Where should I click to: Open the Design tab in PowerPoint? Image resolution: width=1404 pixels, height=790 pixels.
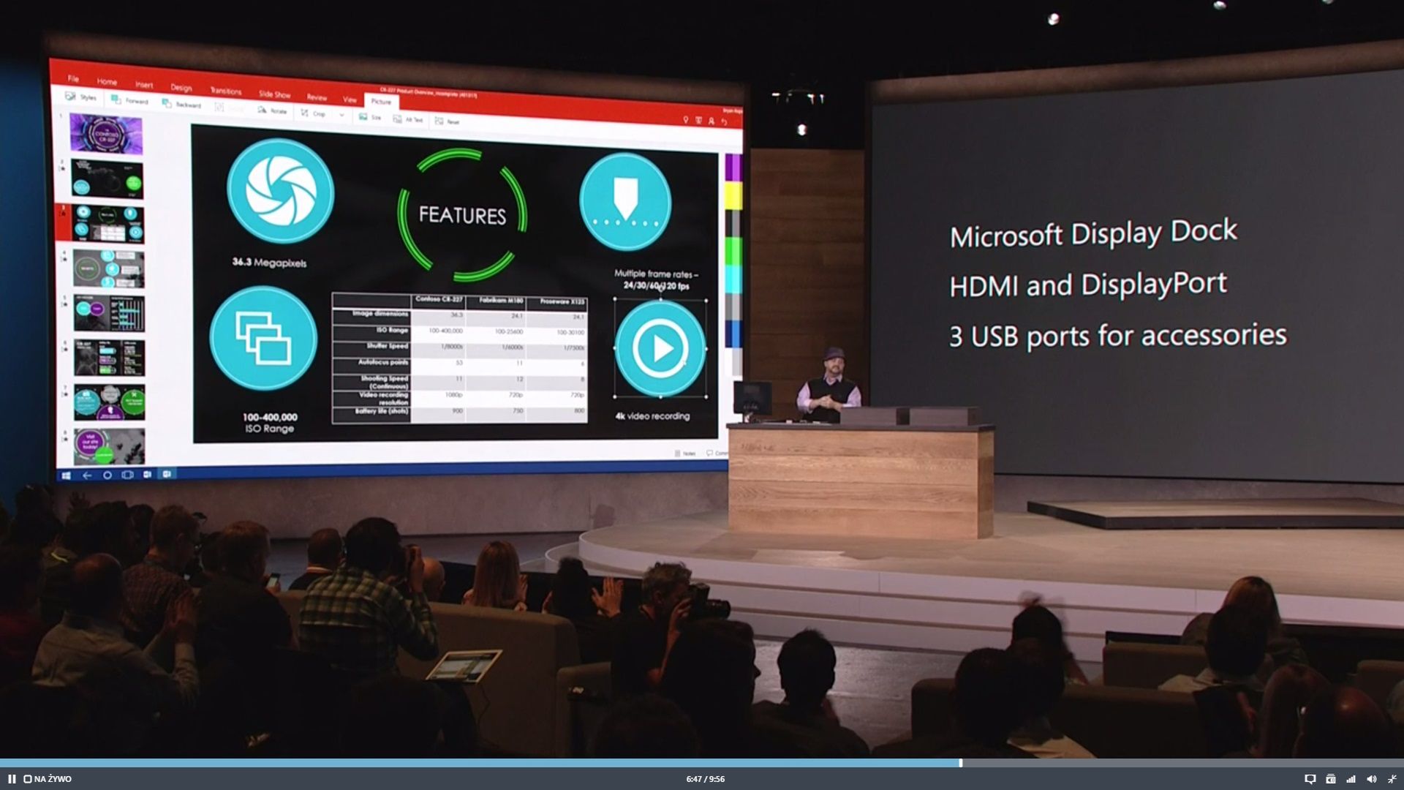(x=181, y=88)
